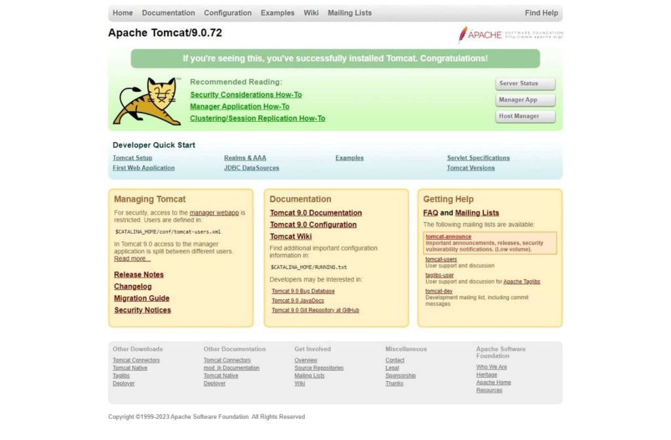
Task: Open Home in the top navigation bar
Action: pos(123,13)
